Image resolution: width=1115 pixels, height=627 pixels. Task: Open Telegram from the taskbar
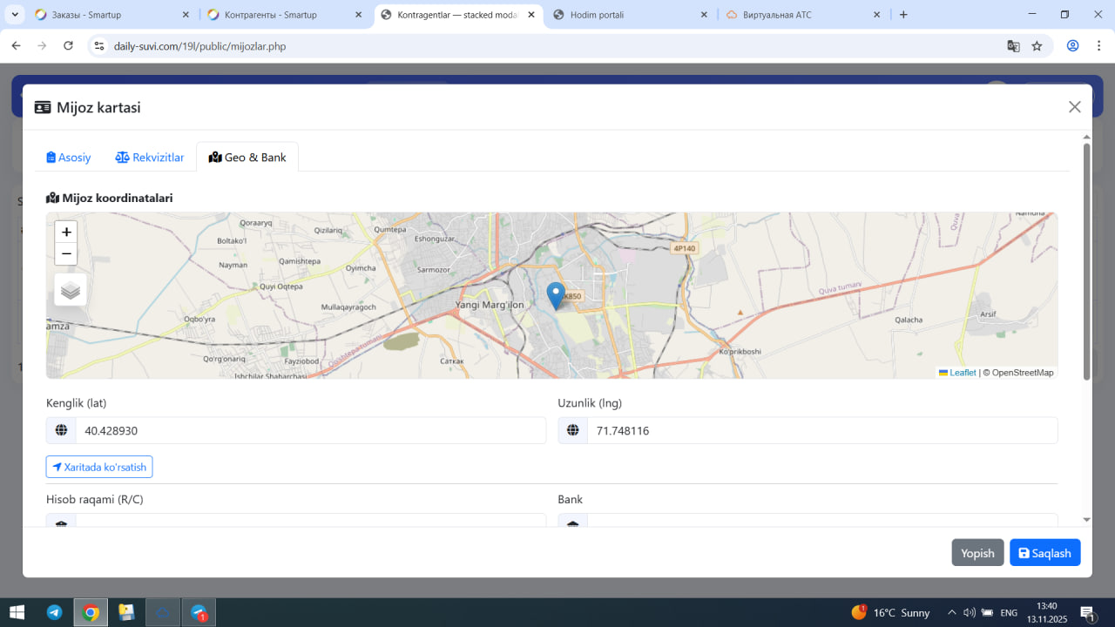(54, 613)
